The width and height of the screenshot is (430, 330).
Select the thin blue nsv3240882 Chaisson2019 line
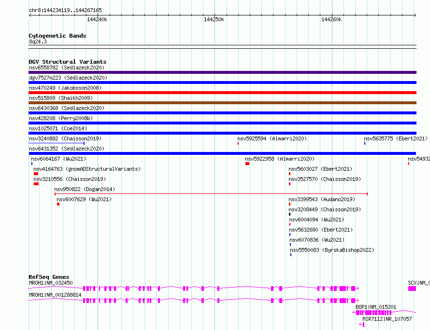coord(57,143)
